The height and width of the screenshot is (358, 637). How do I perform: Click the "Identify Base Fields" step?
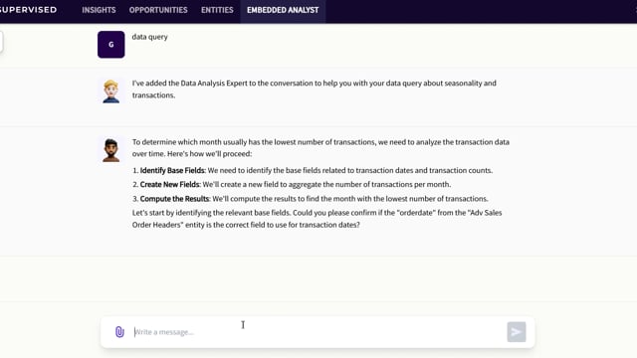[172, 170]
